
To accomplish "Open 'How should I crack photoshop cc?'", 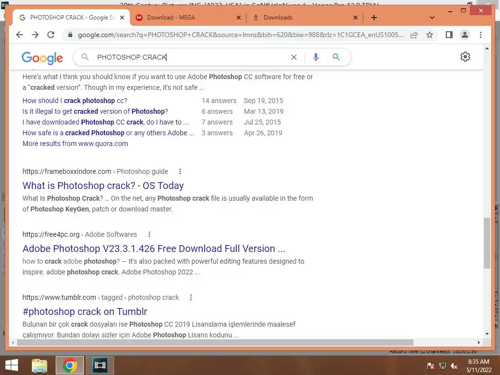I will tap(75, 101).
